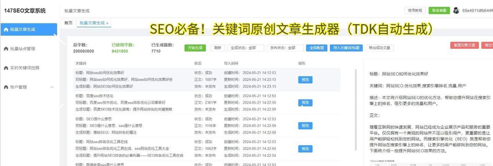Switch to the 首页 tab
This screenshot has height=166, width=493.
pyautogui.click(x=68, y=23)
